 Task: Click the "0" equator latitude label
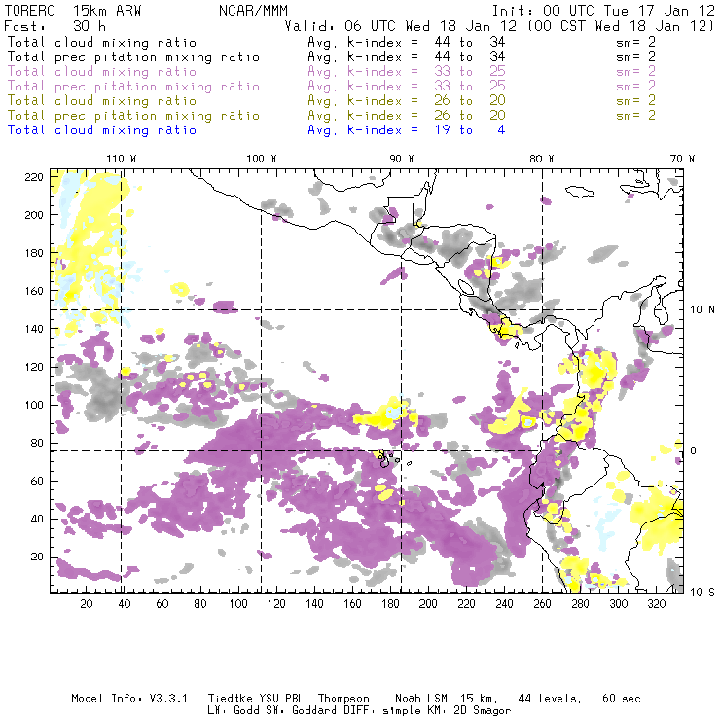[x=694, y=450]
